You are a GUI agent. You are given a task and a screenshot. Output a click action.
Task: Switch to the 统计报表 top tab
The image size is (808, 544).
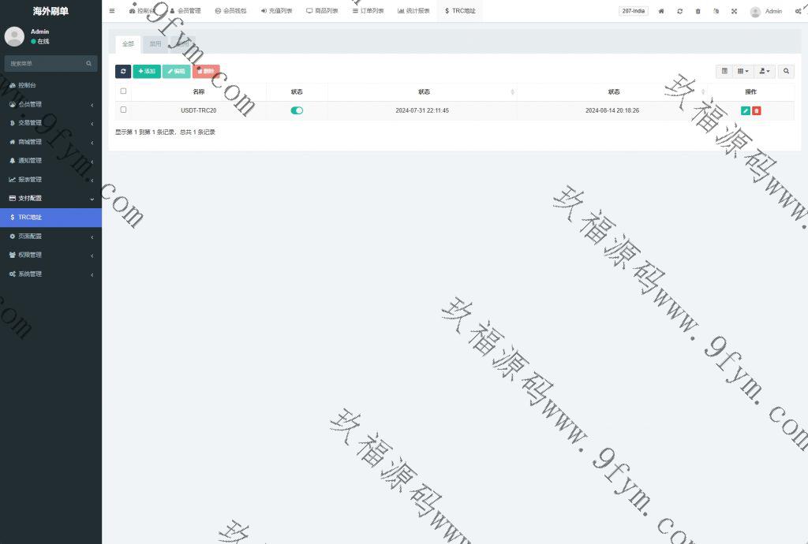tap(414, 11)
